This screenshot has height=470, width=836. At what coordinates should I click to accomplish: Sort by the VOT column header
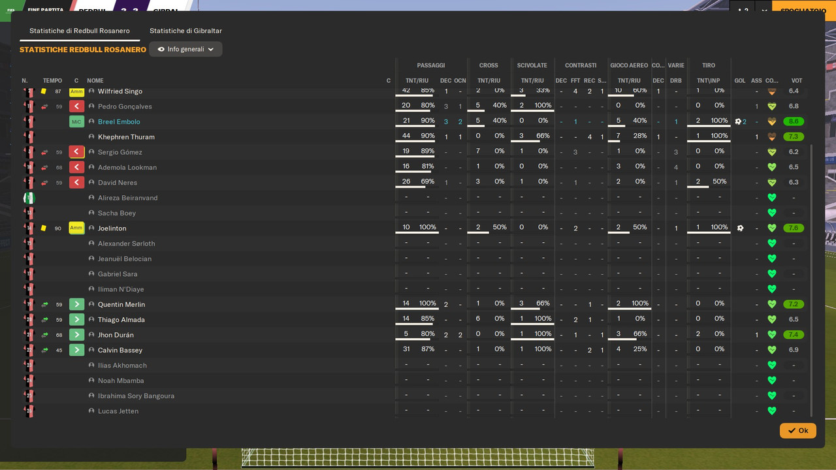[796, 81]
